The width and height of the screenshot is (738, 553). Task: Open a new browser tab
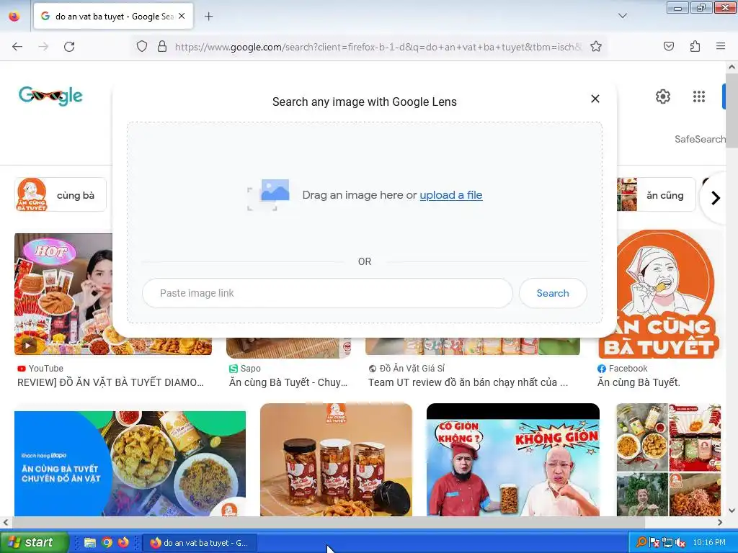click(208, 17)
